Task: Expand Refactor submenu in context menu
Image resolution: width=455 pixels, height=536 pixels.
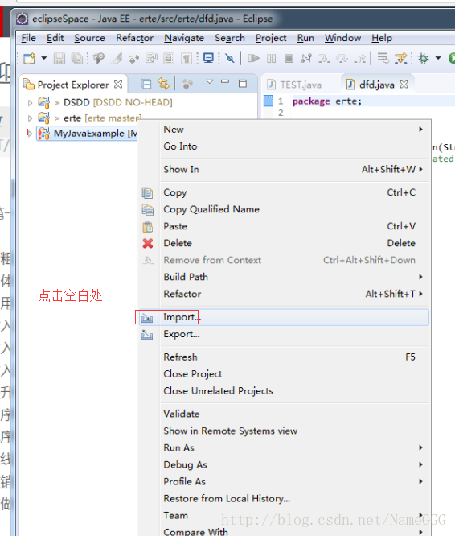Action: (283, 294)
